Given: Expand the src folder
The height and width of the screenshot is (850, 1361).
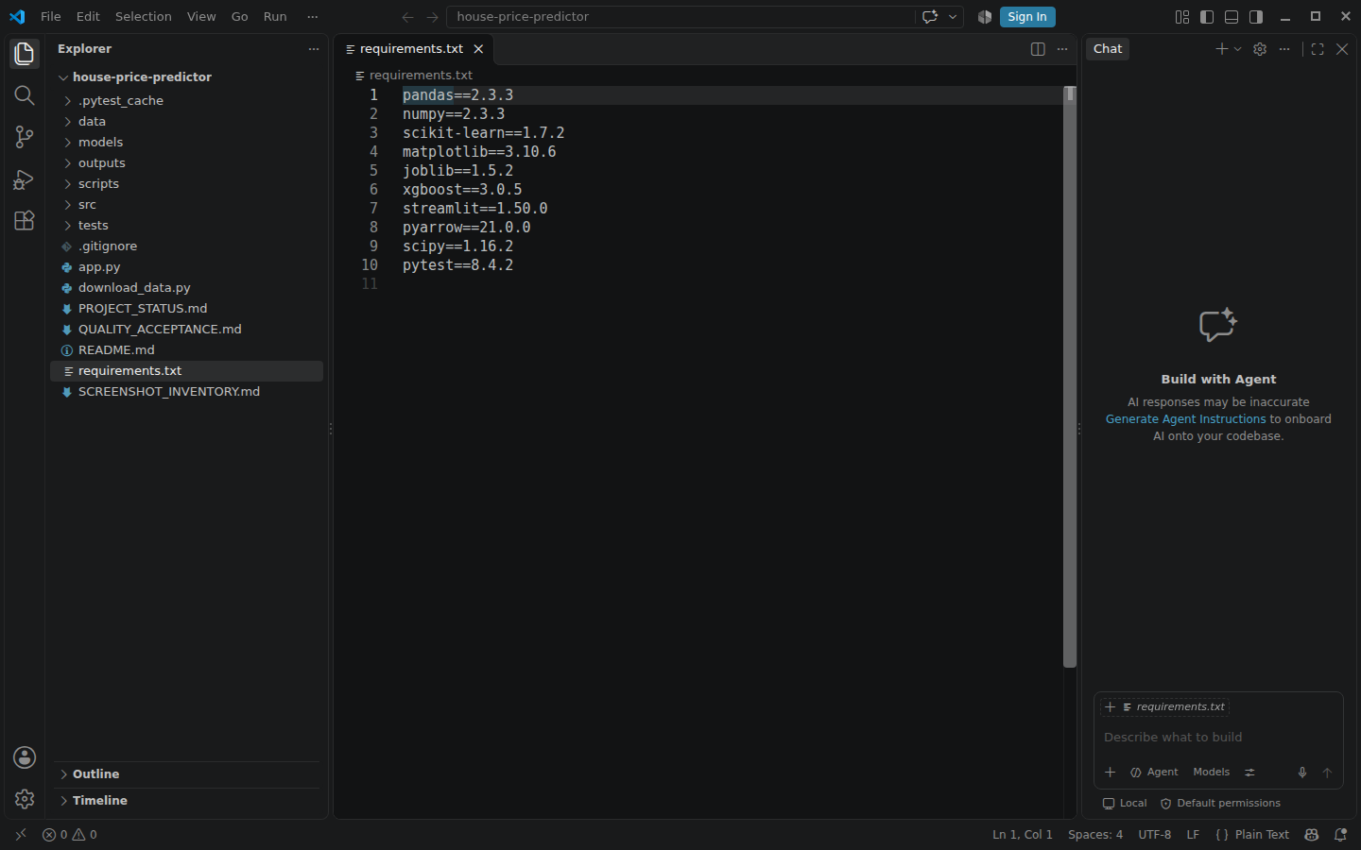Looking at the screenshot, I should (x=186, y=205).
